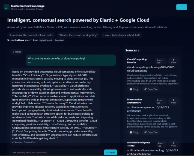Focus the 'Ask anything about the documents' input
The image size is (194, 156).
[x=56, y=152]
